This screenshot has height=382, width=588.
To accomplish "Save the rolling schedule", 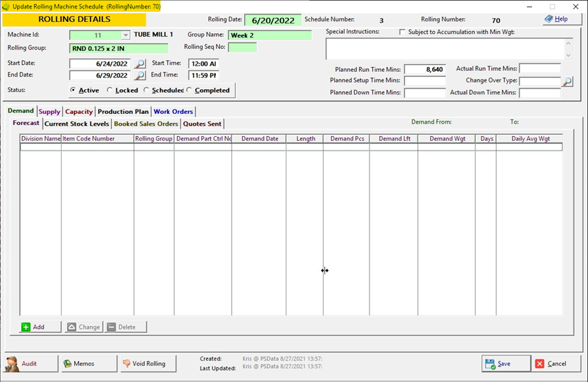I will coord(506,363).
